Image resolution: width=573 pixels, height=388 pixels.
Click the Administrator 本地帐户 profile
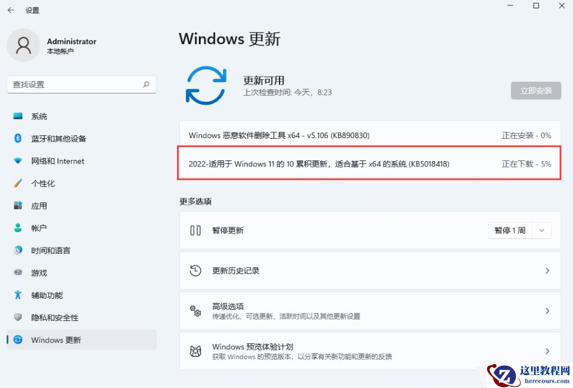tap(53, 45)
